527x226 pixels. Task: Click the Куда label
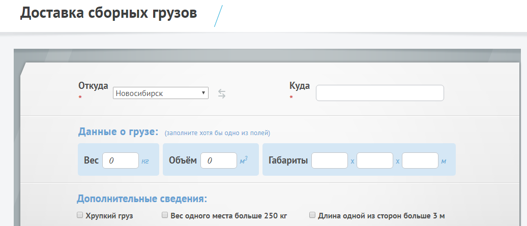(x=300, y=86)
